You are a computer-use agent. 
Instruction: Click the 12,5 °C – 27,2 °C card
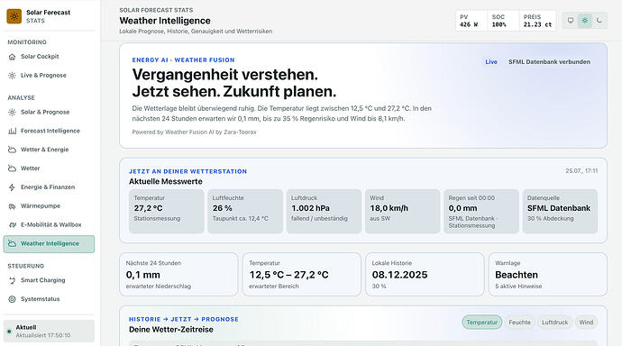pyautogui.click(x=302, y=274)
